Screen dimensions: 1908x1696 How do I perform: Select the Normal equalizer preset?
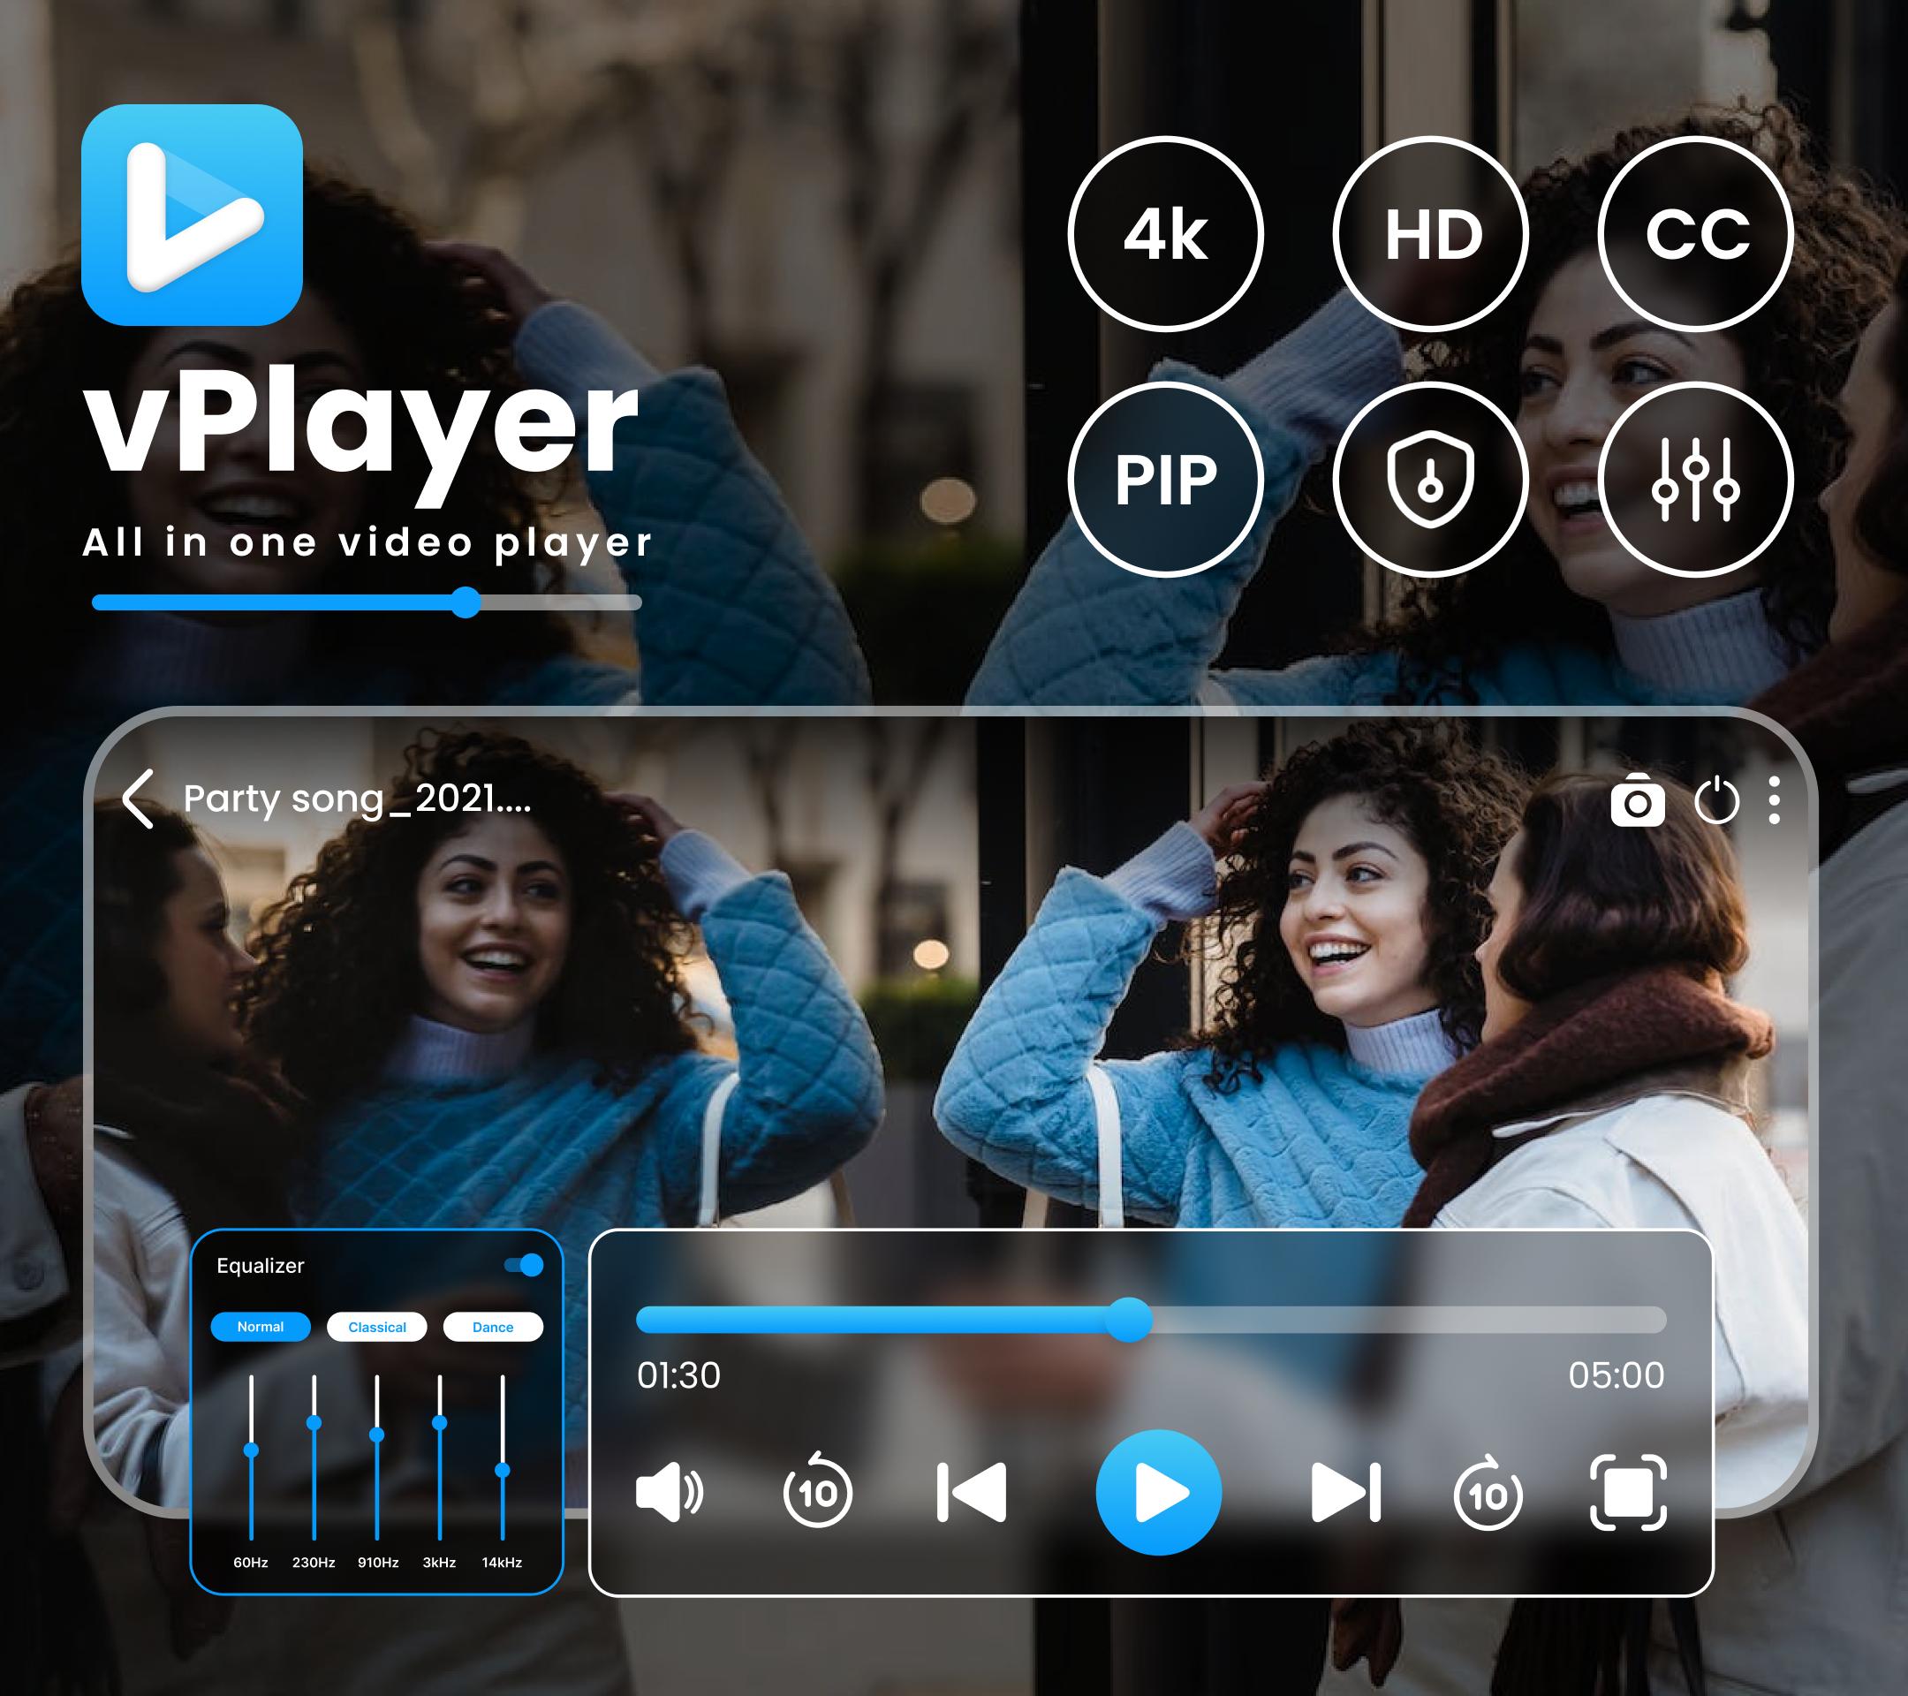click(261, 1327)
